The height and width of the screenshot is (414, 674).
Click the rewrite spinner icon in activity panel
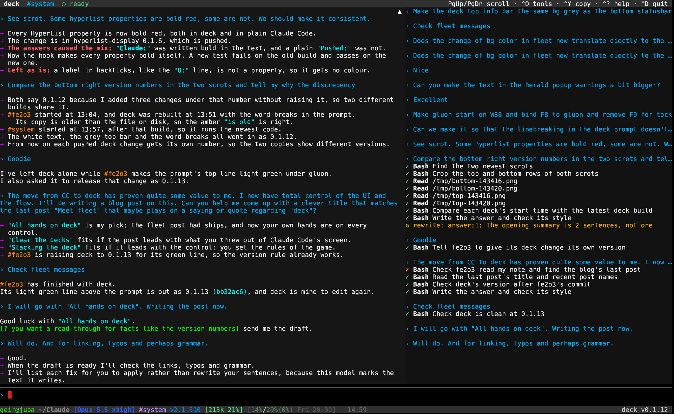tap(407, 225)
